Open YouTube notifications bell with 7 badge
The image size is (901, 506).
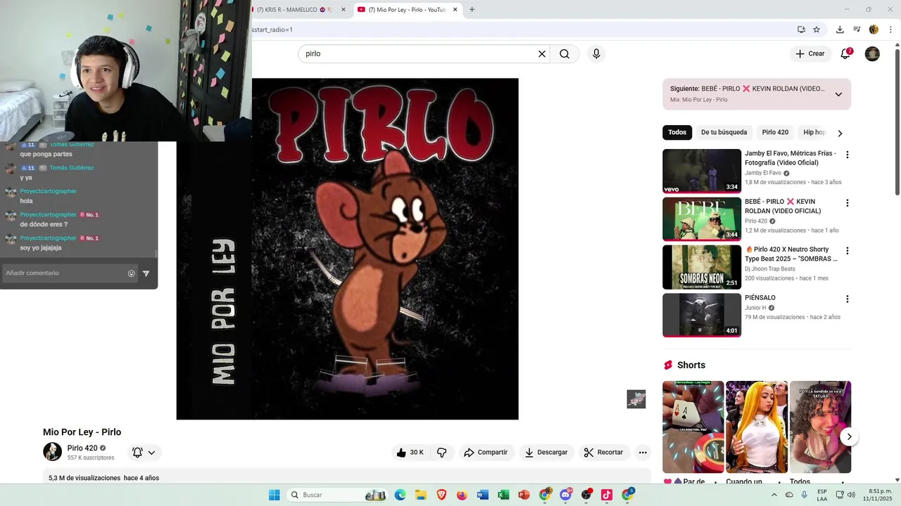click(x=845, y=53)
